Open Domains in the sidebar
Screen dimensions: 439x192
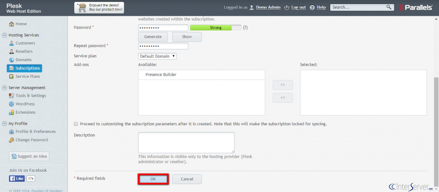point(24,60)
